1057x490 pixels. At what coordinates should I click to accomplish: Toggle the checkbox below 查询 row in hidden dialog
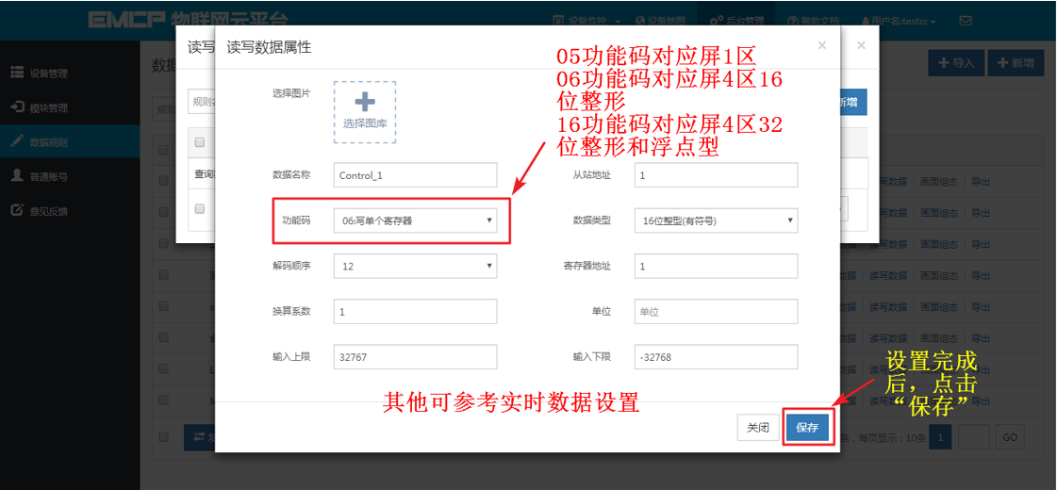click(x=200, y=209)
